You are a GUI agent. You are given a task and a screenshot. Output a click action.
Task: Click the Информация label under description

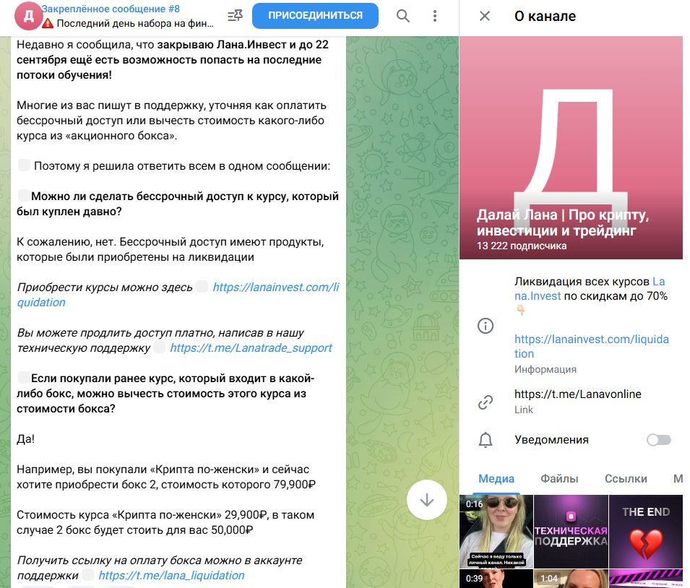point(545,369)
